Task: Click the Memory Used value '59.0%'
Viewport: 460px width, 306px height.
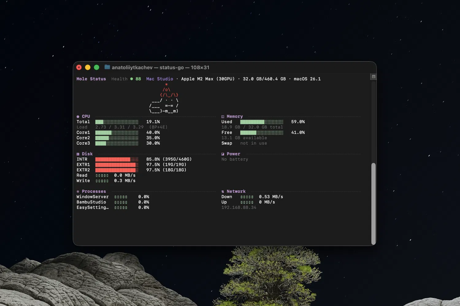Action: point(298,122)
